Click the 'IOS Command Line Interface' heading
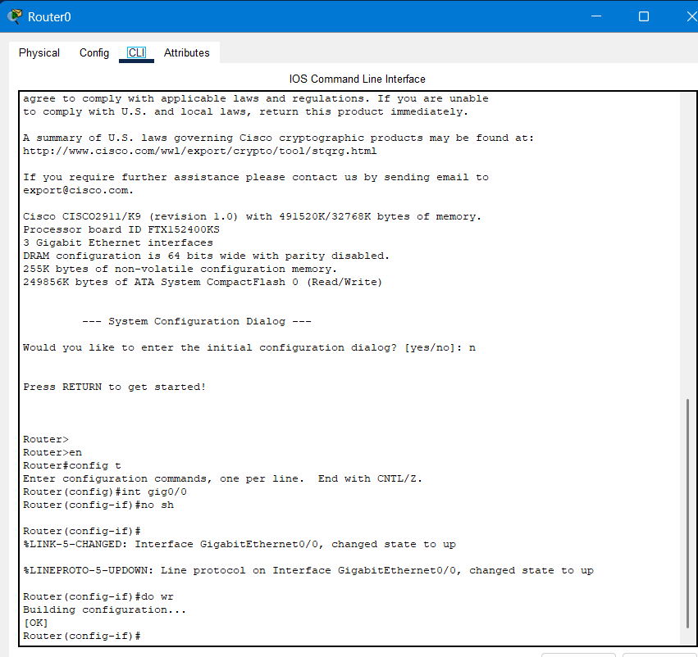698x657 pixels. [357, 79]
